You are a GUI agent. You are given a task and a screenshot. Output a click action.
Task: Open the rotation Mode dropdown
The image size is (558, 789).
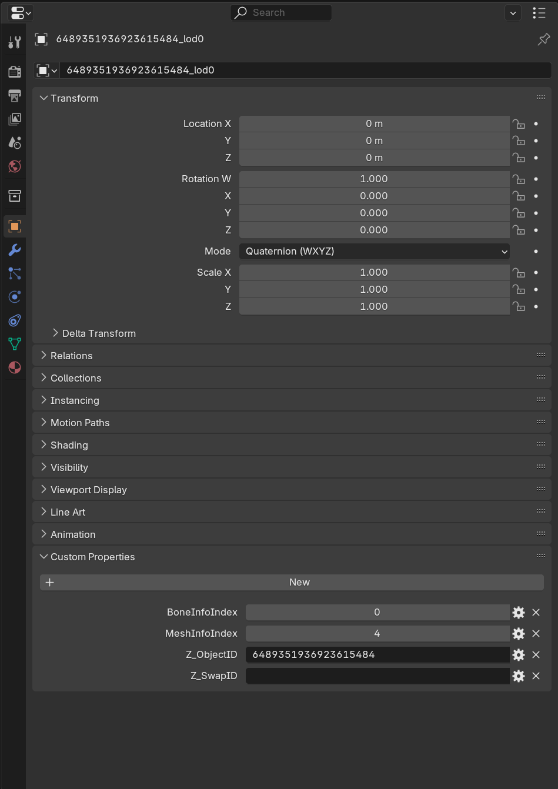pyautogui.click(x=374, y=252)
